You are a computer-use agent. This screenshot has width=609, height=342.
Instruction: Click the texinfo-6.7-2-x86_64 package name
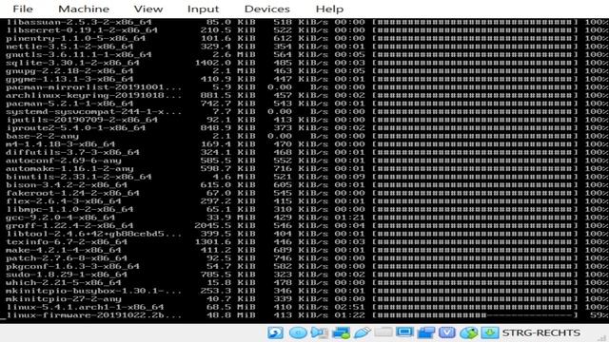click(x=67, y=242)
